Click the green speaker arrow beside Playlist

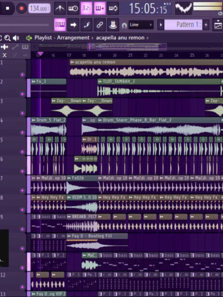[x=29, y=38]
